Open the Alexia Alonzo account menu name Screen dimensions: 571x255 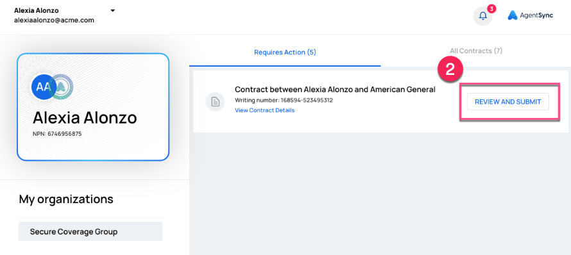[x=36, y=10]
